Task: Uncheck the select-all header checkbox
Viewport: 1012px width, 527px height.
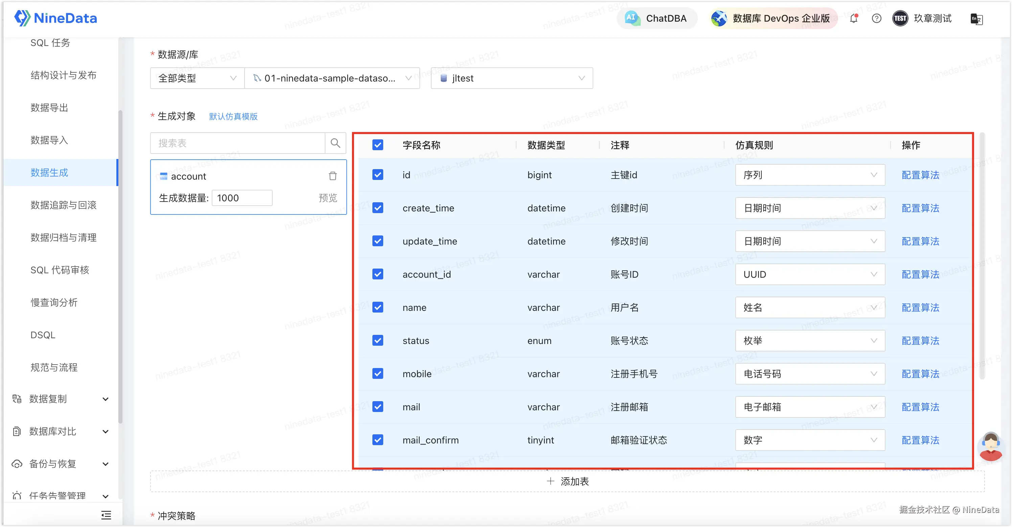Action: click(x=377, y=145)
